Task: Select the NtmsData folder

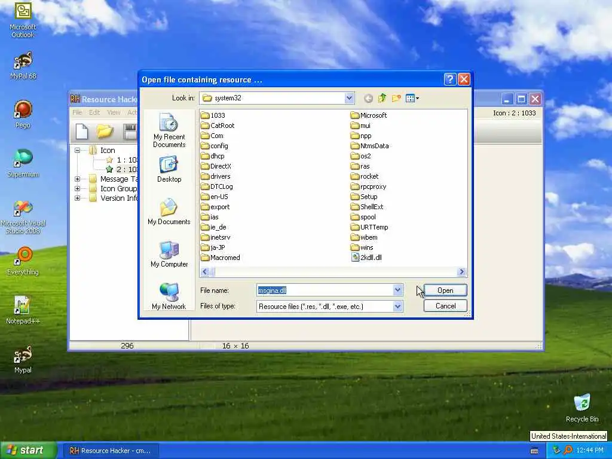Action: 369,146
